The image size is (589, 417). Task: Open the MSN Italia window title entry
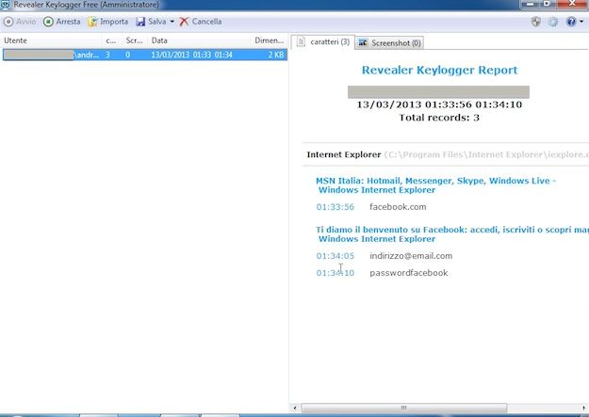[435, 185]
